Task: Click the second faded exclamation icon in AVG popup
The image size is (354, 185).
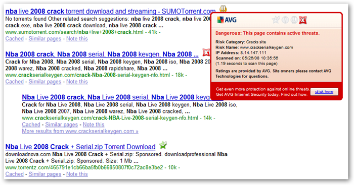Action: [x=294, y=20]
